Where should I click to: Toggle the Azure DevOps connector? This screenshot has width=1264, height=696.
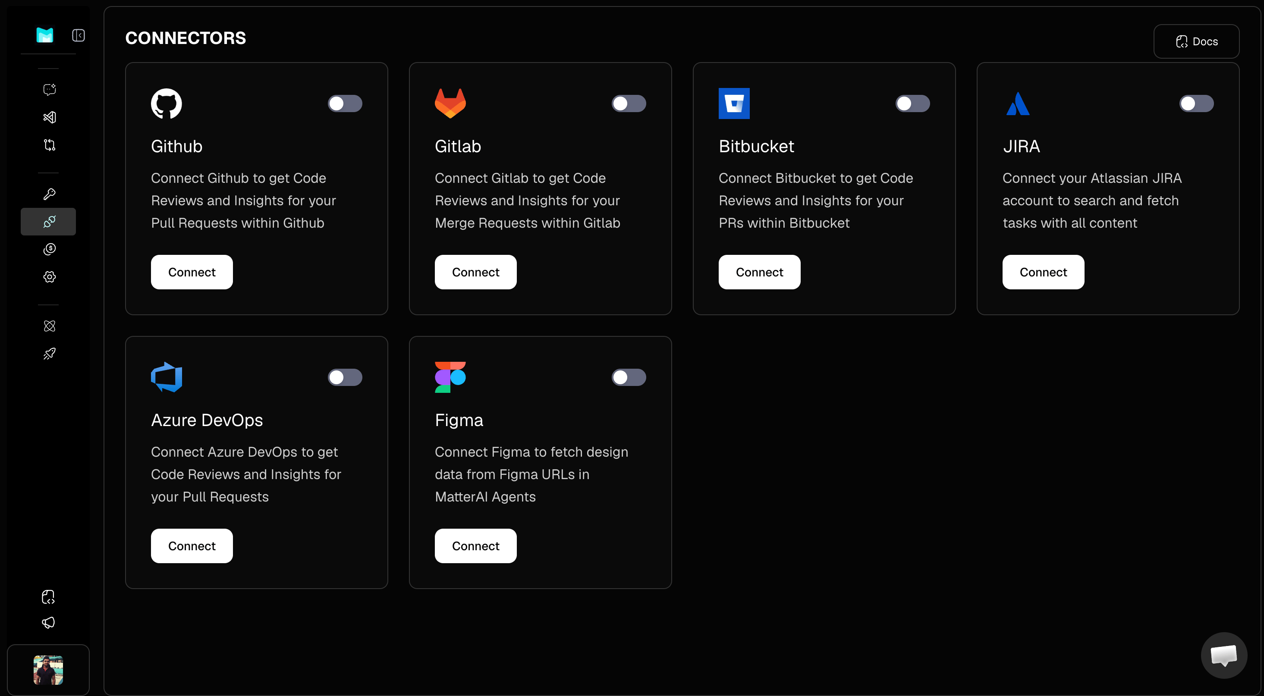click(345, 377)
